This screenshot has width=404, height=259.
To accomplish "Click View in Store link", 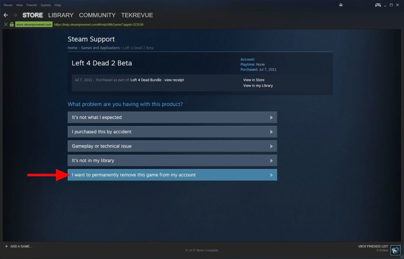I will tap(254, 80).
